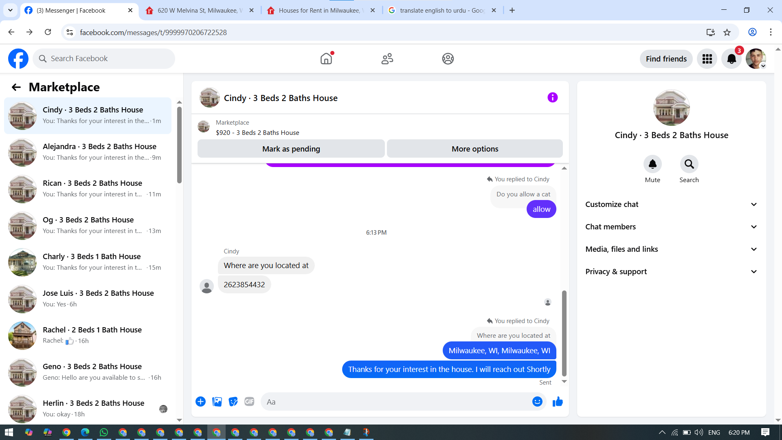The height and width of the screenshot is (440, 782).
Task: Expand the Chat members section
Action: click(x=671, y=227)
